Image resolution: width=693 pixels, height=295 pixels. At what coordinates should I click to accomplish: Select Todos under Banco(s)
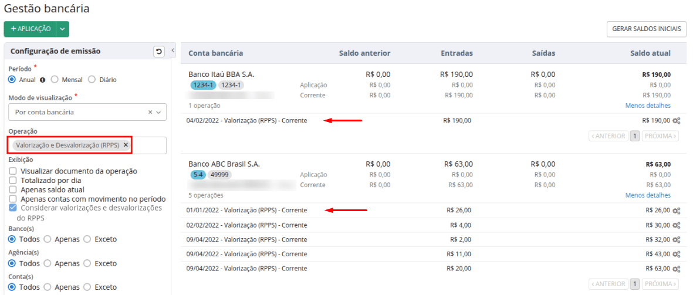pyautogui.click(x=12, y=239)
